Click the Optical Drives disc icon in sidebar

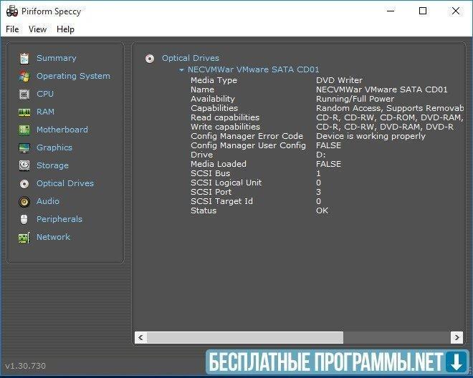(24, 183)
